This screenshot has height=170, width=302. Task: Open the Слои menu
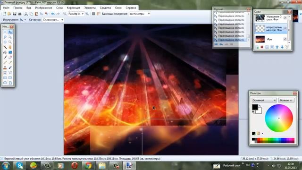pyautogui.click(x=59, y=8)
